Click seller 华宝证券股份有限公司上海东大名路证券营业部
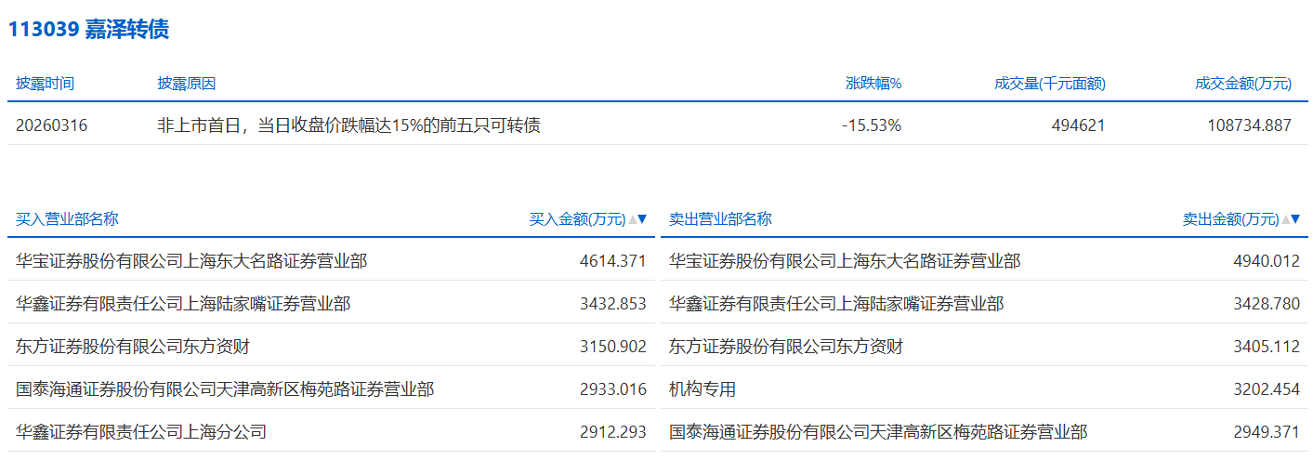Image resolution: width=1313 pixels, height=460 pixels. coord(845,261)
